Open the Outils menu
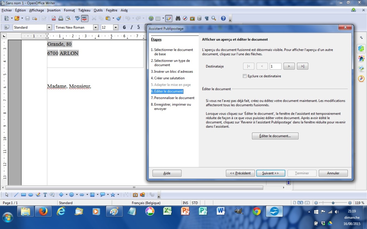The image size is (367, 229). pyautogui.click(x=98, y=10)
